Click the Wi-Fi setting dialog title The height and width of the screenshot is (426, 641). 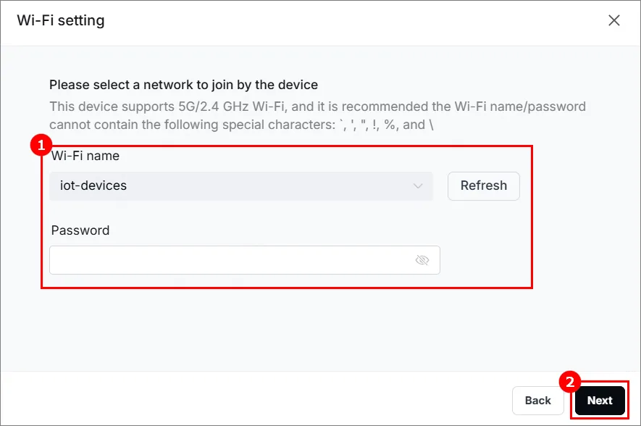point(61,20)
